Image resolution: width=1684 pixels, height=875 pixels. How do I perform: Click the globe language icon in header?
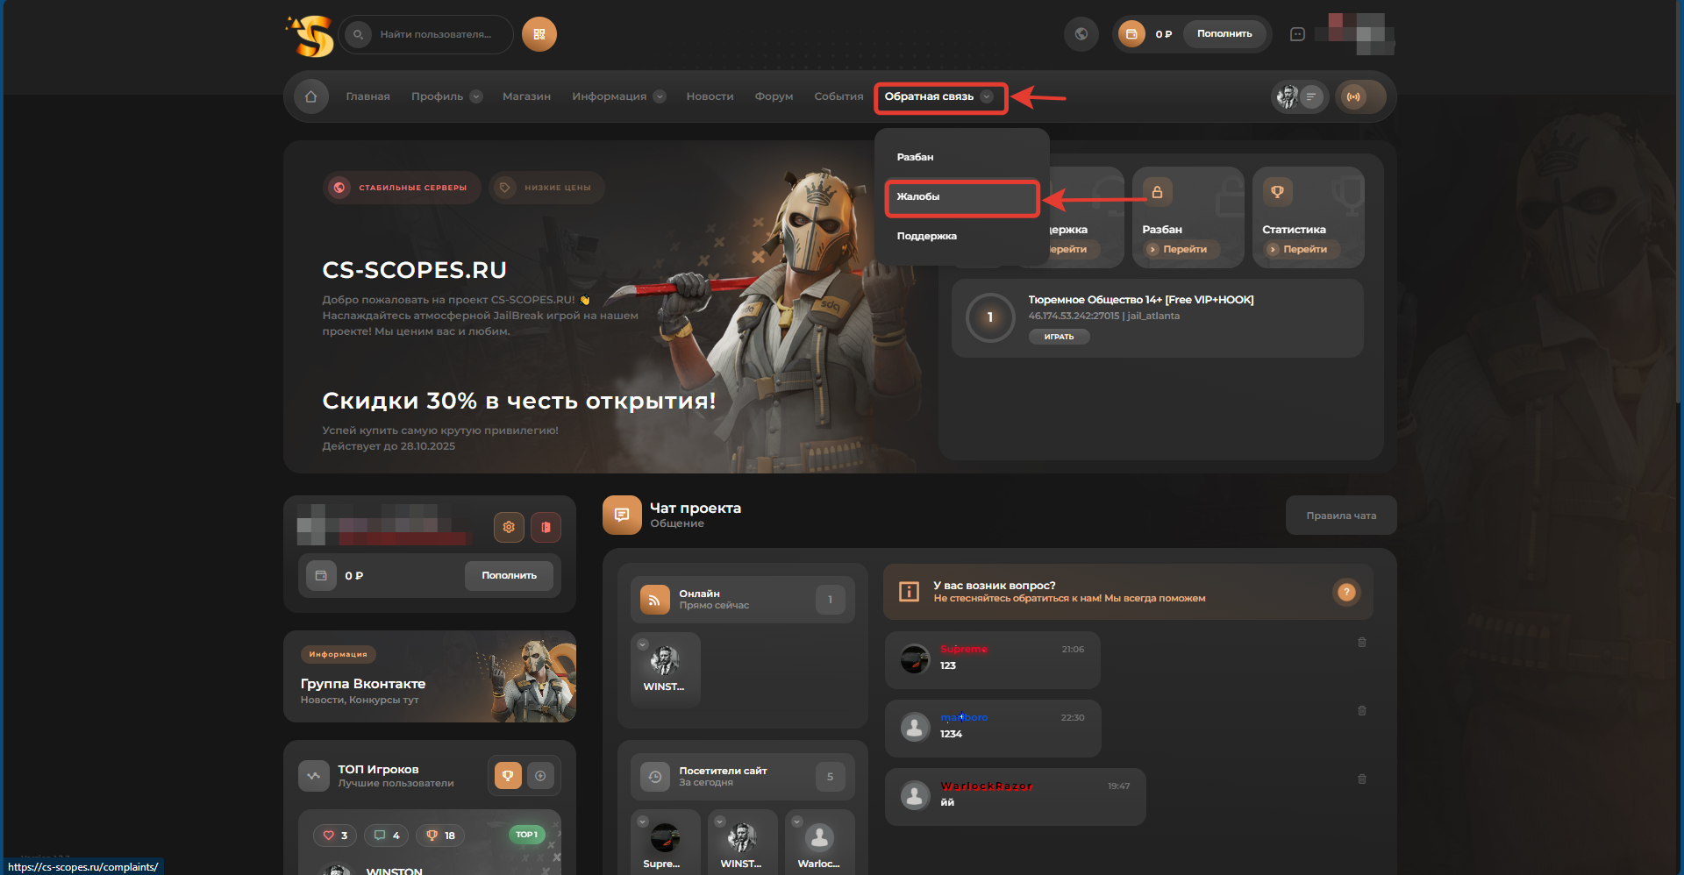tap(1081, 34)
